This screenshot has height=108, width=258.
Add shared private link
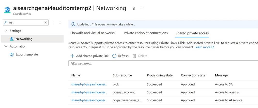pos(90,56)
